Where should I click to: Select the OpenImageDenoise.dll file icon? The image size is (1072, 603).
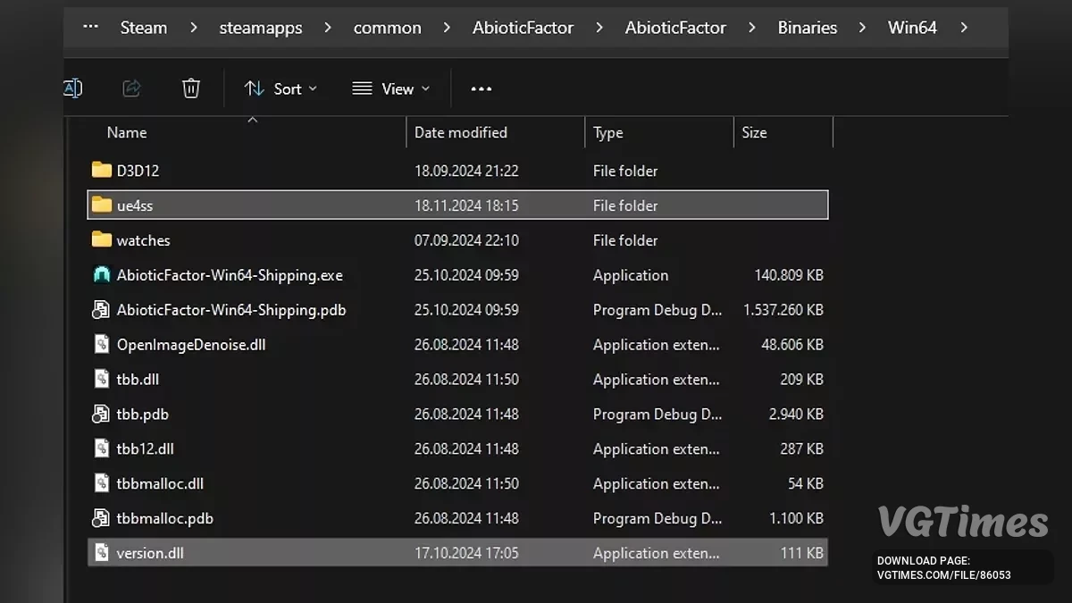pyautogui.click(x=102, y=345)
